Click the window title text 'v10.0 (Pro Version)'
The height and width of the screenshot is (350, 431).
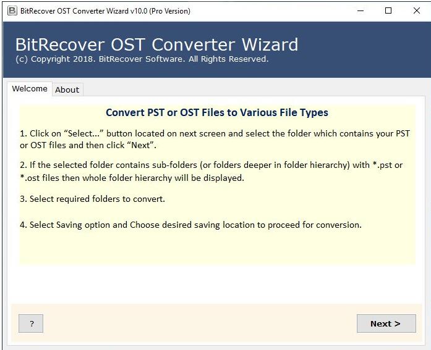click(x=160, y=11)
